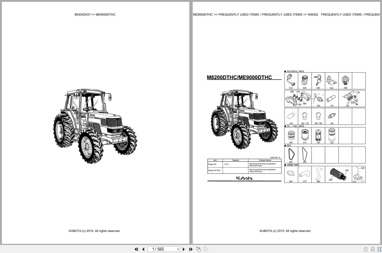Click the left page copyright footer

click(x=94, y=231)
